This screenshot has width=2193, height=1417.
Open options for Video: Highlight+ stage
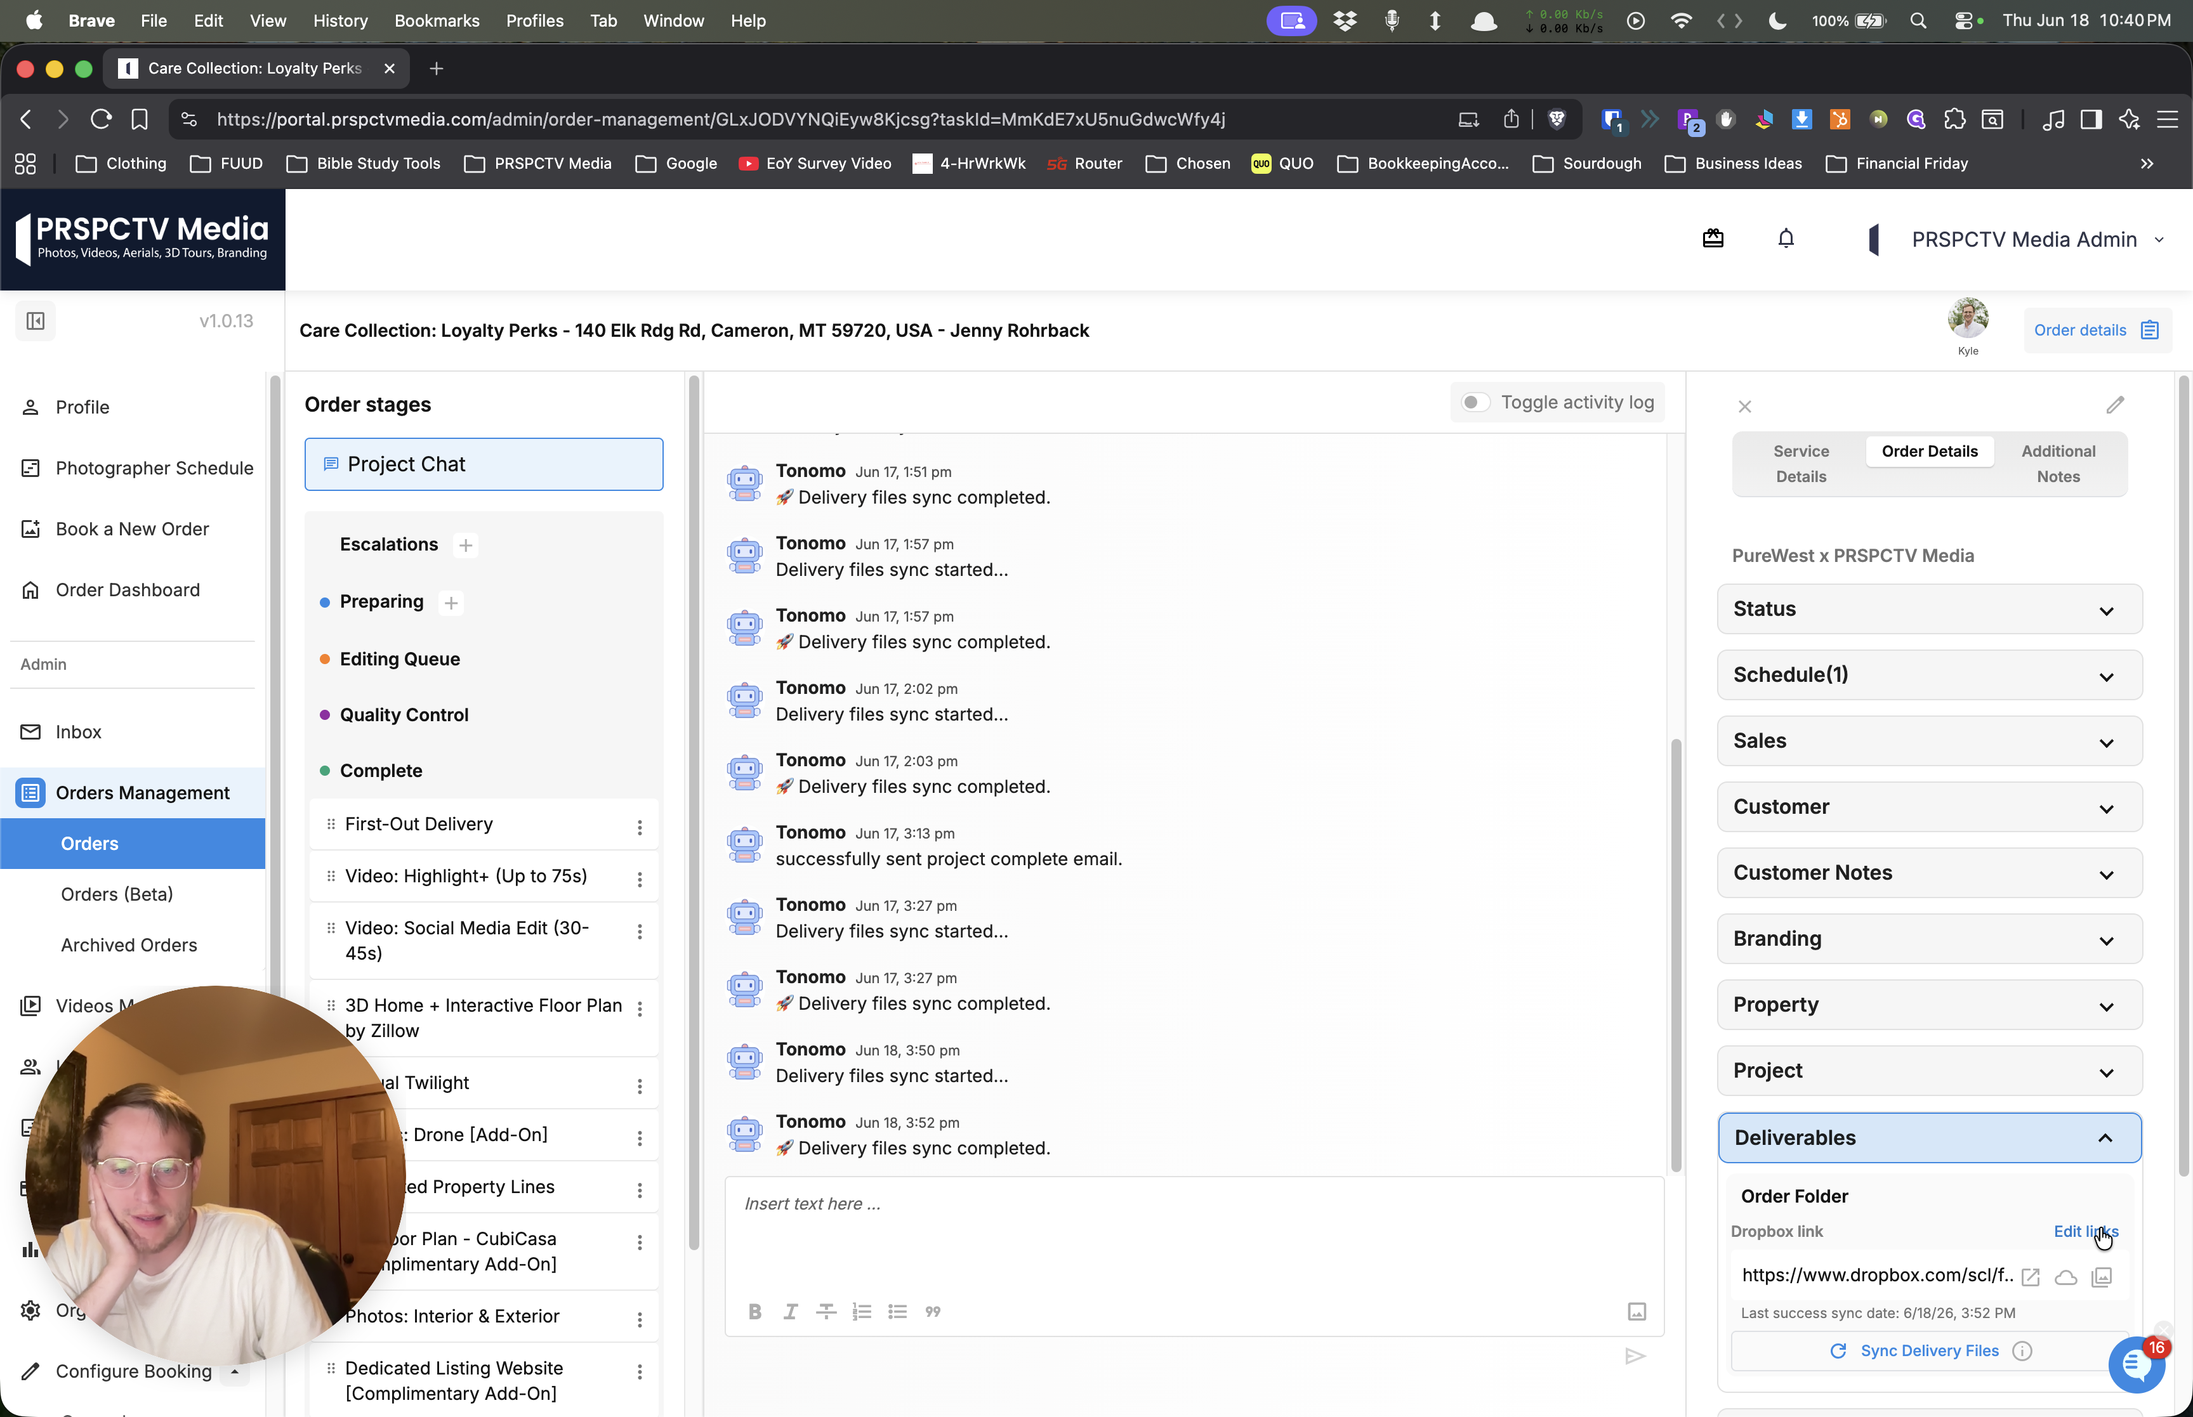[x=640, y=878]
